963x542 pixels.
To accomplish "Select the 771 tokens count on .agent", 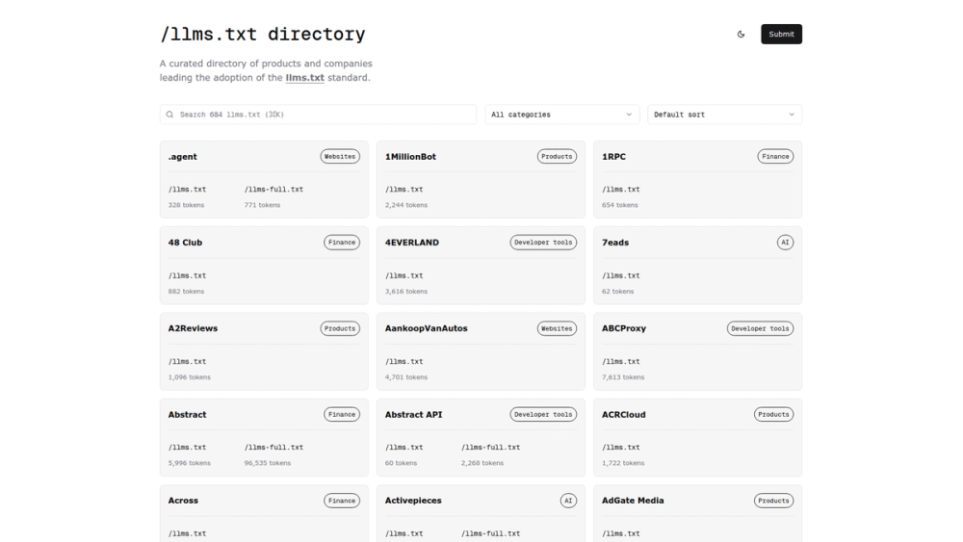I will coord(262,206).
